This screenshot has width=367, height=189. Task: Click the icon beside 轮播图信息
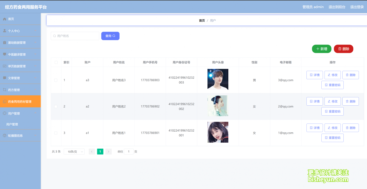pos(4,136)
